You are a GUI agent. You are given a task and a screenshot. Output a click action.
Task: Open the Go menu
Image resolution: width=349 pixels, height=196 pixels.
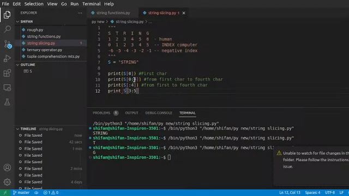[x=64, y=4]
